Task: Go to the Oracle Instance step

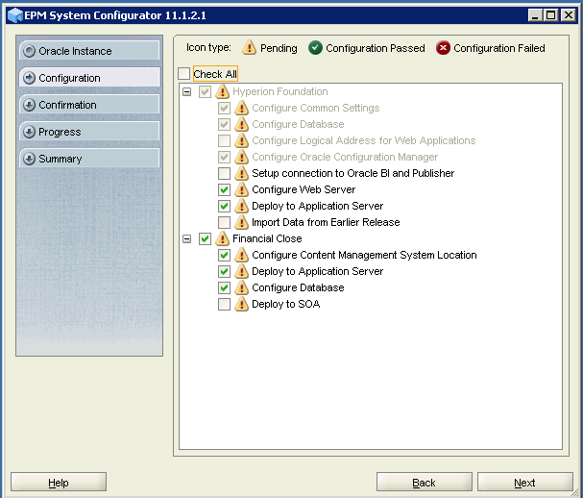Action: (x=89, y=51)
